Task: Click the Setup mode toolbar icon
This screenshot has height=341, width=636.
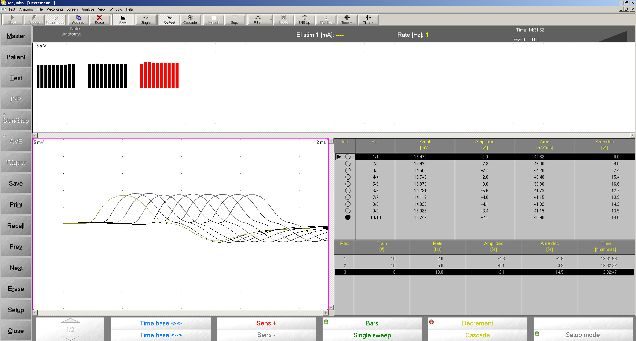Action: coord(55,20)
